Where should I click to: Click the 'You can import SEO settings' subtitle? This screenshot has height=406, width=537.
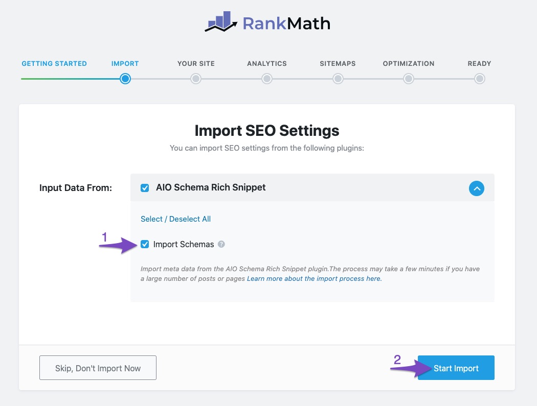click(267, 148)
